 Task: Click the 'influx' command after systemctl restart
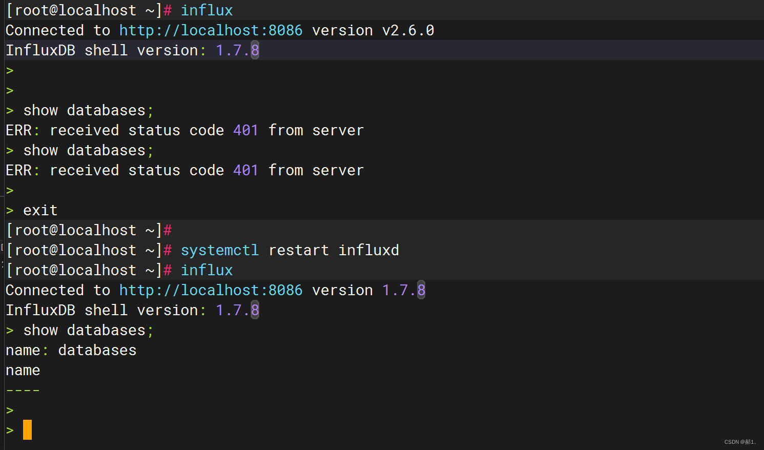point(207,270)
